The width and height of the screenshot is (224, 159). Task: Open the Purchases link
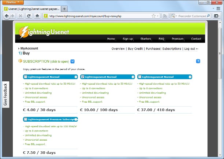(153, 49)
